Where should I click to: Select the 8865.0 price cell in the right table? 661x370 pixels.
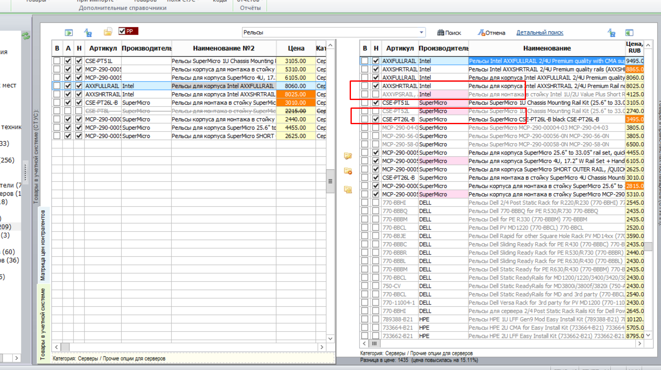[x=634, y=69]
